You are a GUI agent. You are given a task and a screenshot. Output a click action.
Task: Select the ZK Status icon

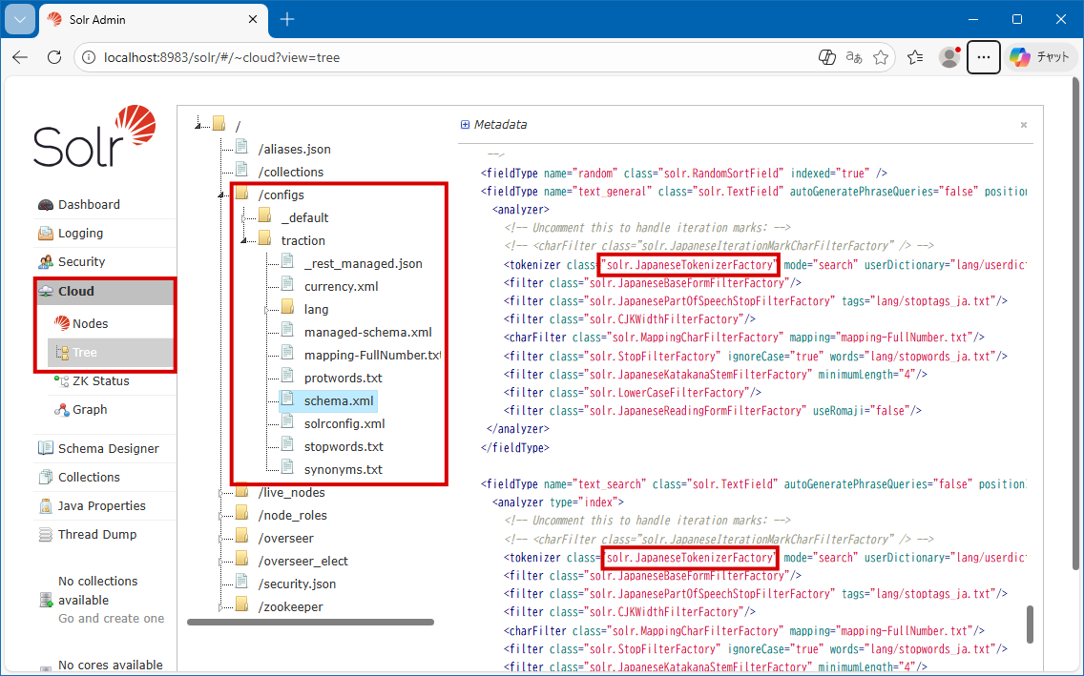[x=62, y=381]
